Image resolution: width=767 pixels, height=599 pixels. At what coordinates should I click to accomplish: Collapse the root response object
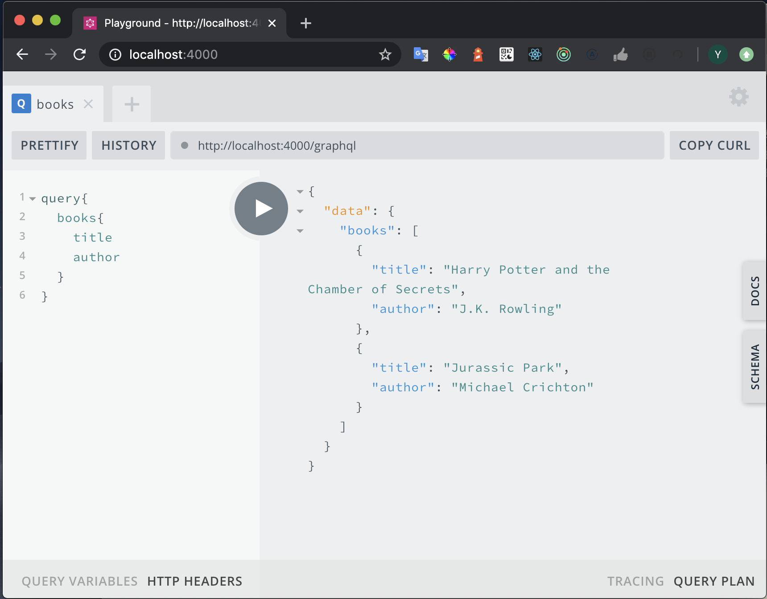coord(300,192)
